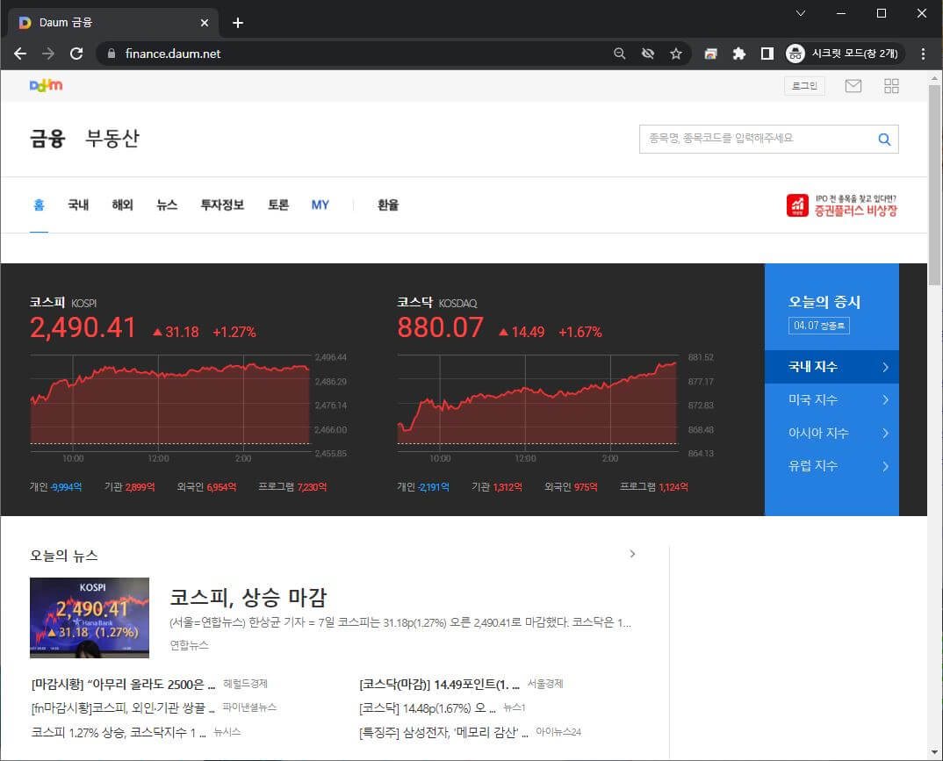
Task: Click the browser forward arrow
Action: pyautogui.click(x=48, y=54)
